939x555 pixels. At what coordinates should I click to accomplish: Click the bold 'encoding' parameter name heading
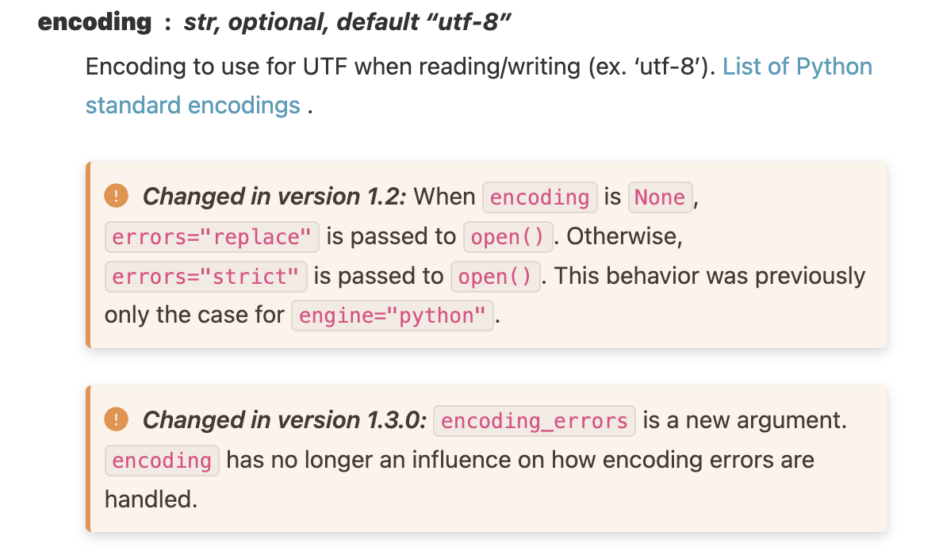pyautogui.click(x=94, y=22)
